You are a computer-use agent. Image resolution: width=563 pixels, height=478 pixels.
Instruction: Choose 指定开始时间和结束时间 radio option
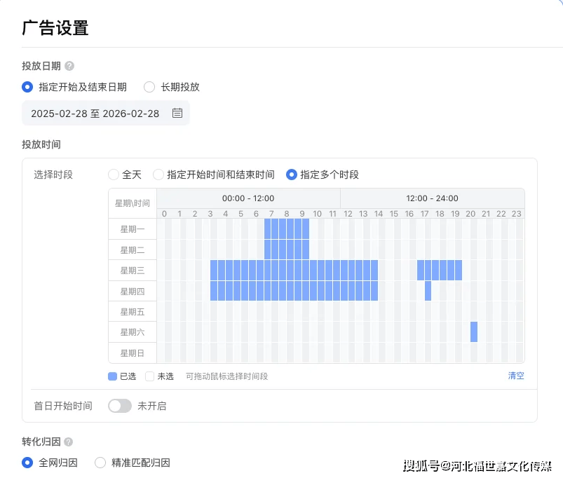(x=158, y=175)
